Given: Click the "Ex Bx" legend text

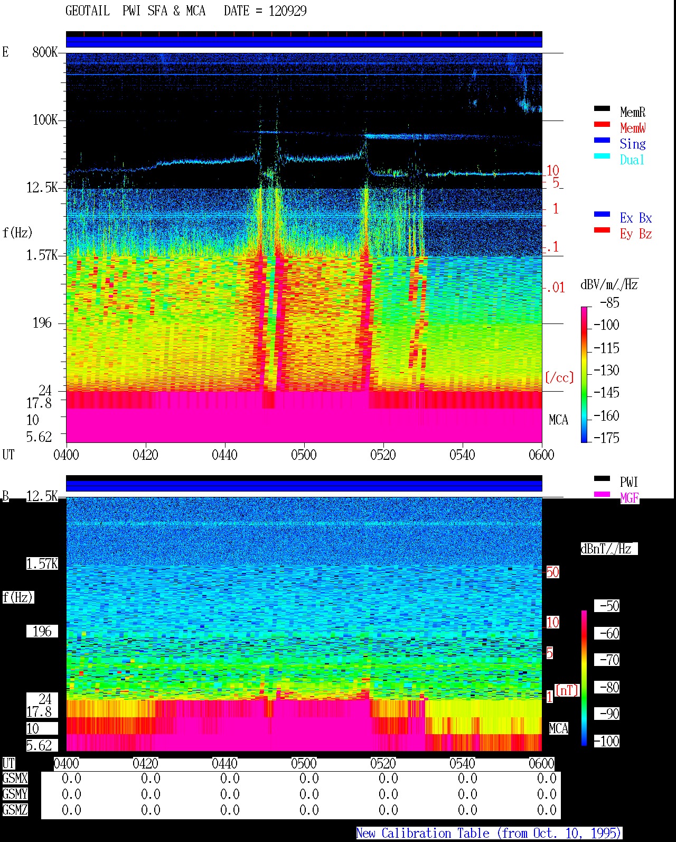Looking at the screenshot, I should tap(636, 218).
